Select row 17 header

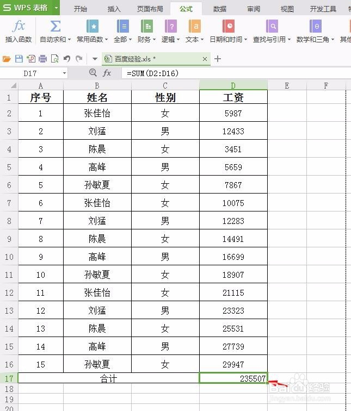point(9,378)
